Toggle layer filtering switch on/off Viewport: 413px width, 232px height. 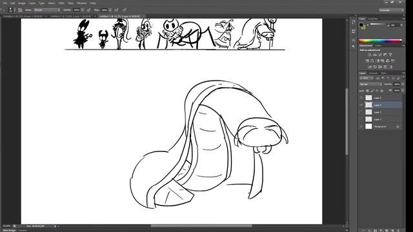tap(403, 78)
